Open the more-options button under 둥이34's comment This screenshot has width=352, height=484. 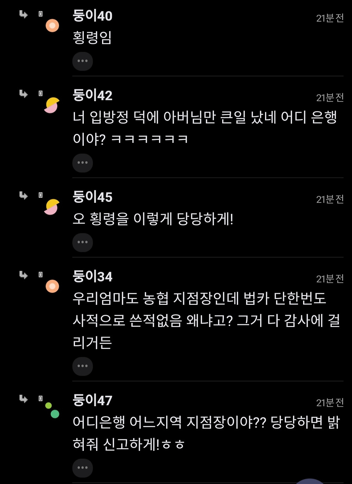coord(82,366)
